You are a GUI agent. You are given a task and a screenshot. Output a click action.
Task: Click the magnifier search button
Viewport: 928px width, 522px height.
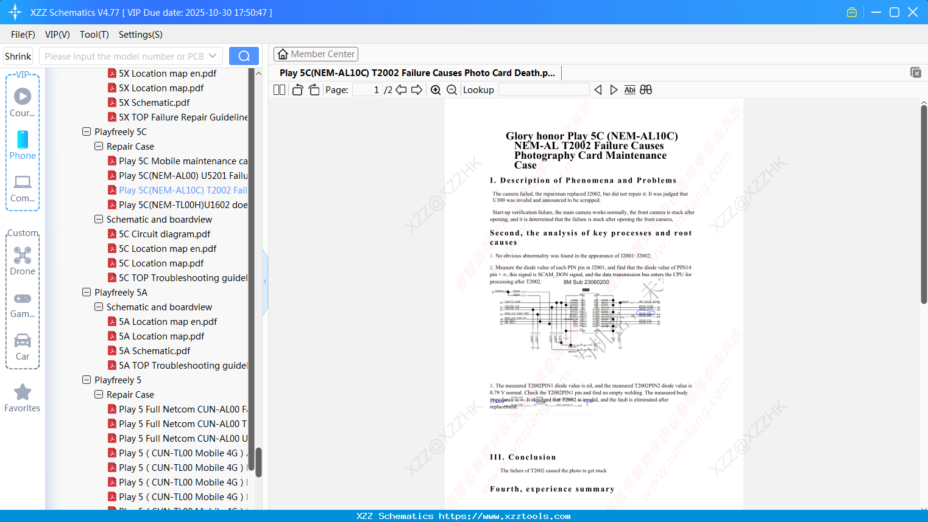[x=244, y=56]
